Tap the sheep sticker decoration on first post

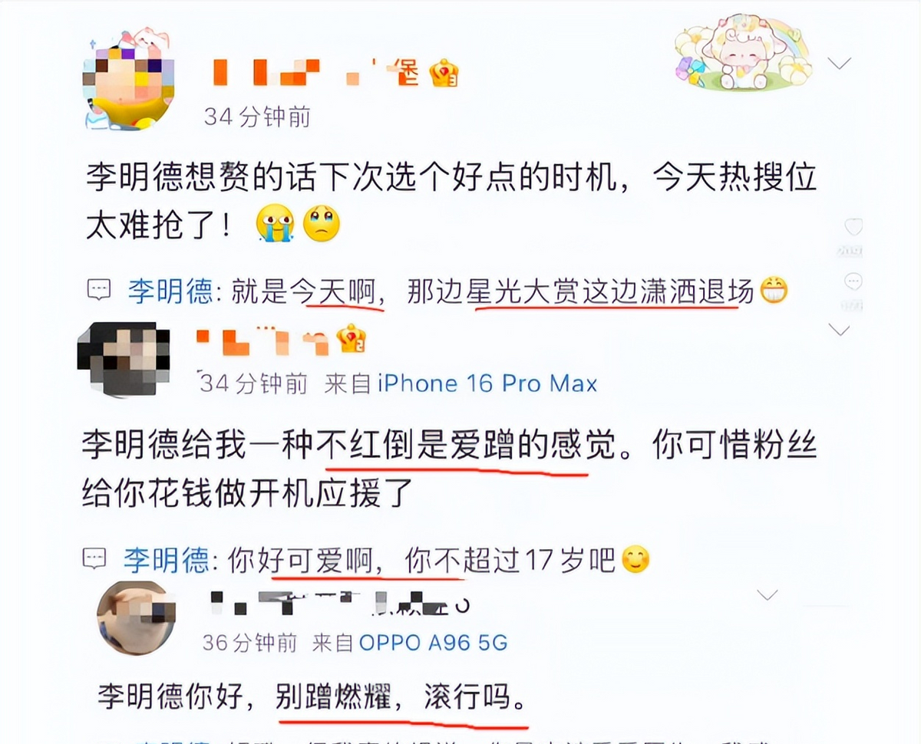tap(742, 53)
